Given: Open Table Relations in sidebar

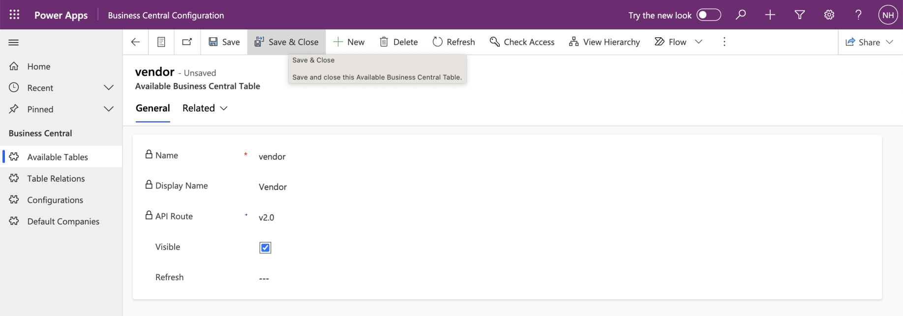Looking at the screenshot, I should point(56,179).
